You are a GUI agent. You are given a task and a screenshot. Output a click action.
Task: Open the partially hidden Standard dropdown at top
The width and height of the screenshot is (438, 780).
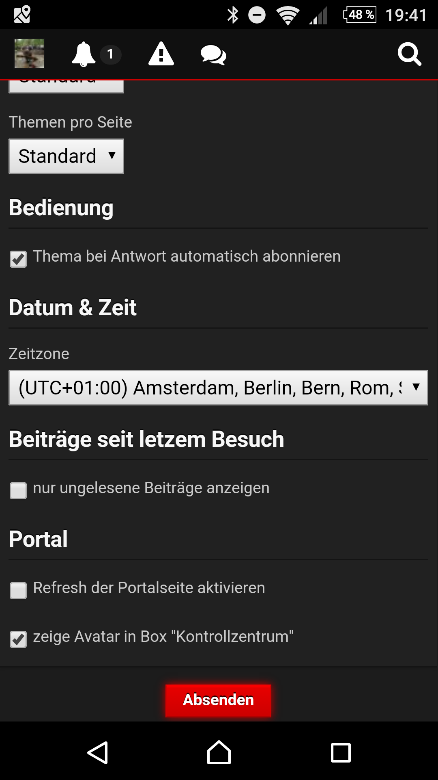pyautogui.click(x=67, y=86)
